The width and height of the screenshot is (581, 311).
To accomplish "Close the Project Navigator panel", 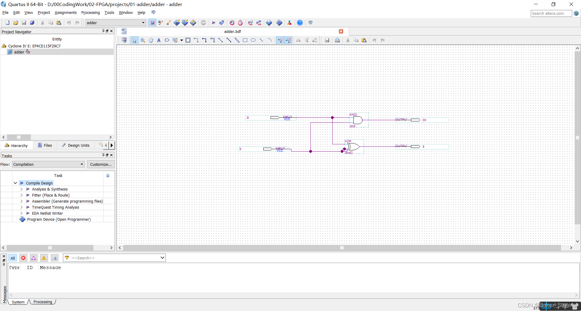I will [x=111, y=31].
